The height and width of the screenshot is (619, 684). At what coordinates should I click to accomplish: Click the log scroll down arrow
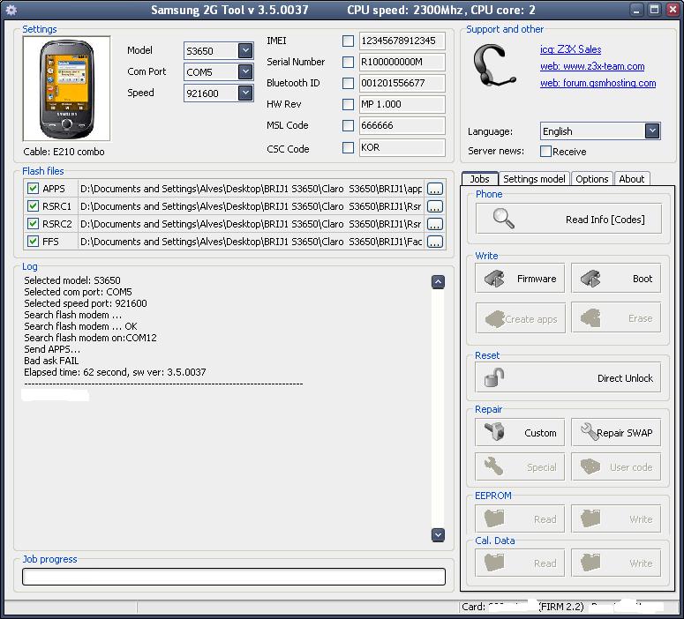[x=438, y=535]
